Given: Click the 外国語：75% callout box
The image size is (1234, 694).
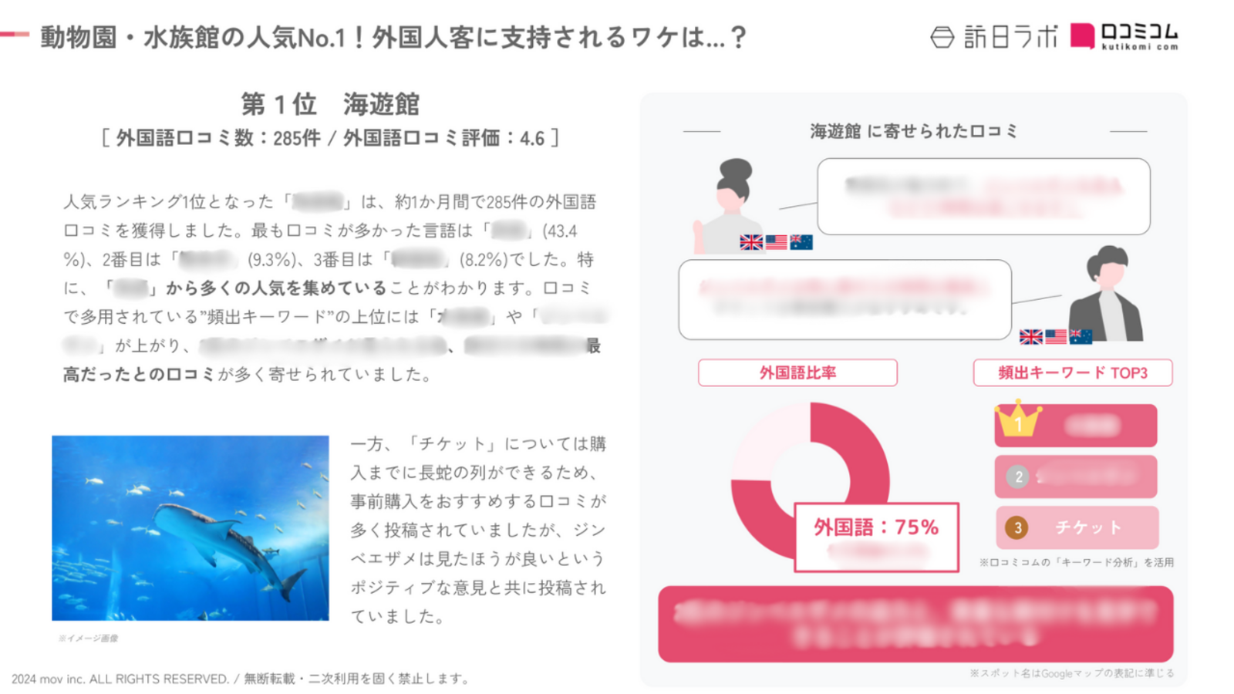Looking at the screenshot, I should [876, 537].
